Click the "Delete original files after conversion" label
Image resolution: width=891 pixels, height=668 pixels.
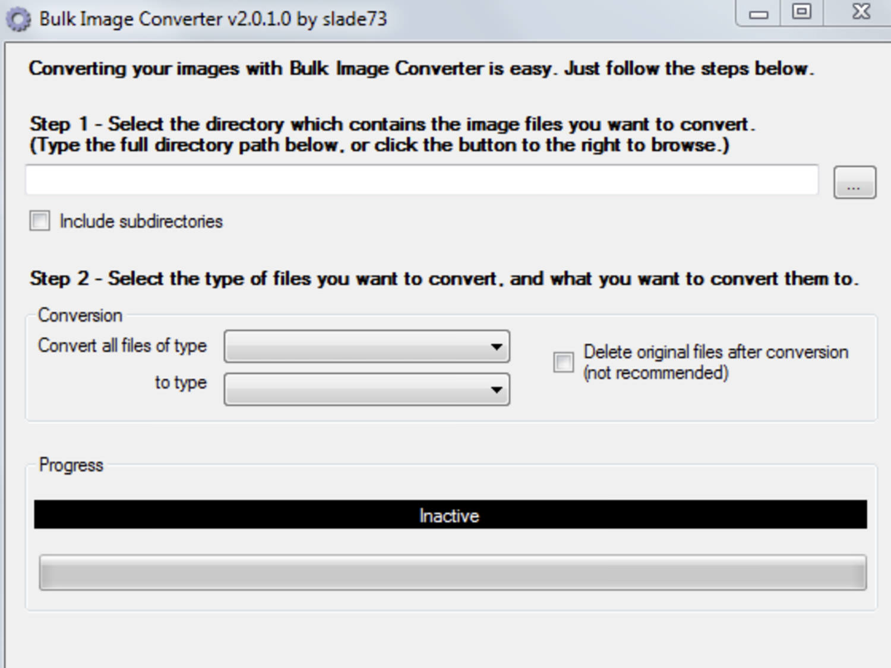tap(716, 362)
